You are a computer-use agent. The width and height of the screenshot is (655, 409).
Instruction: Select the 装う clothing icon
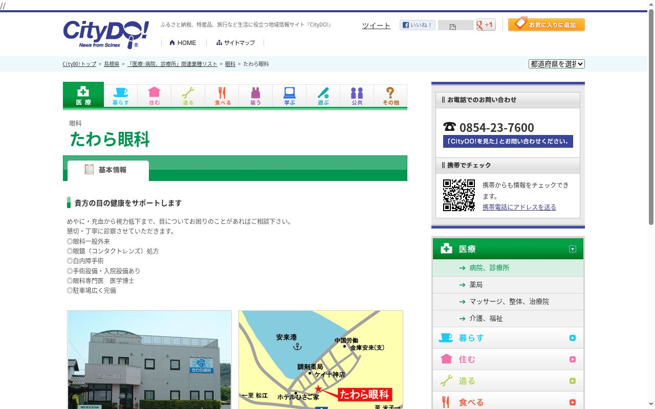[256, 96]
